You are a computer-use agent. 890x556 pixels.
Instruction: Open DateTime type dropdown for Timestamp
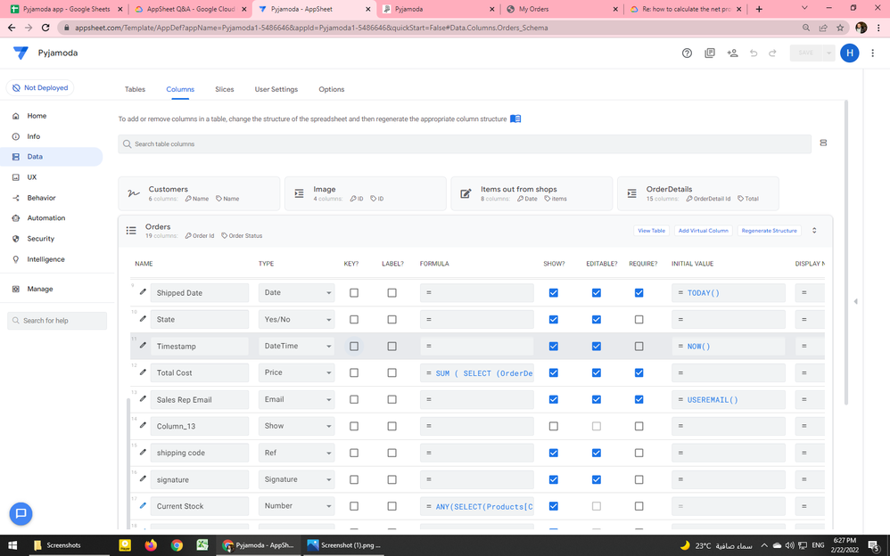[296, 346]
